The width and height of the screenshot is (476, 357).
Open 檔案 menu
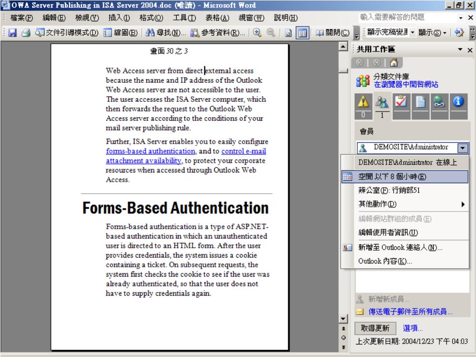pos(21,18)
